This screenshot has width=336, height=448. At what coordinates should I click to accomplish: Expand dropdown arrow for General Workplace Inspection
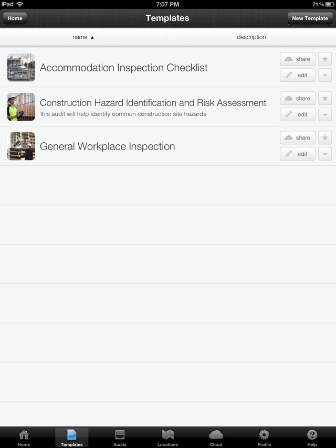tap(325, 154)
